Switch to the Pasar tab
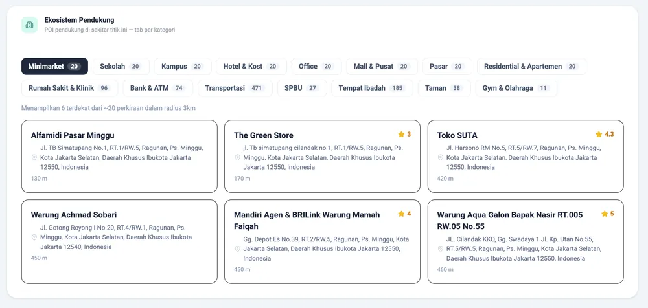 click(x=447, y=66)
